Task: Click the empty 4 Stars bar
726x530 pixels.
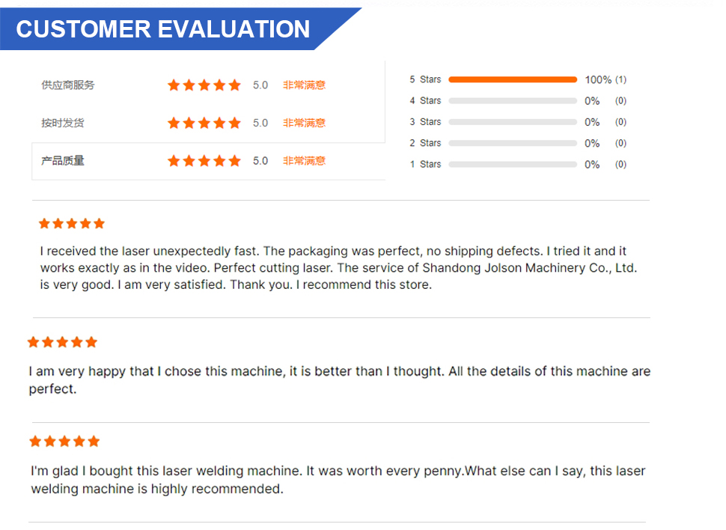Action: click(x=513, y=101)
